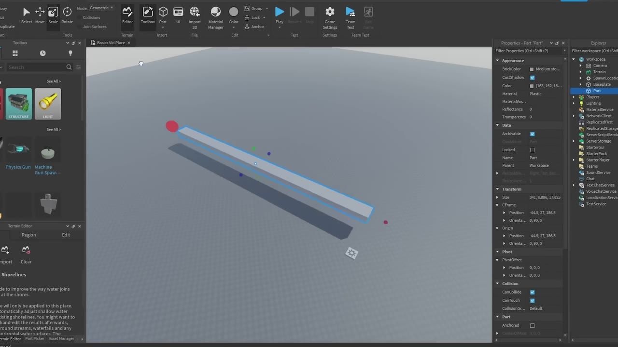Screen dimensions: 618x347
Task: Open Game Settings
Action: point(330,17)
